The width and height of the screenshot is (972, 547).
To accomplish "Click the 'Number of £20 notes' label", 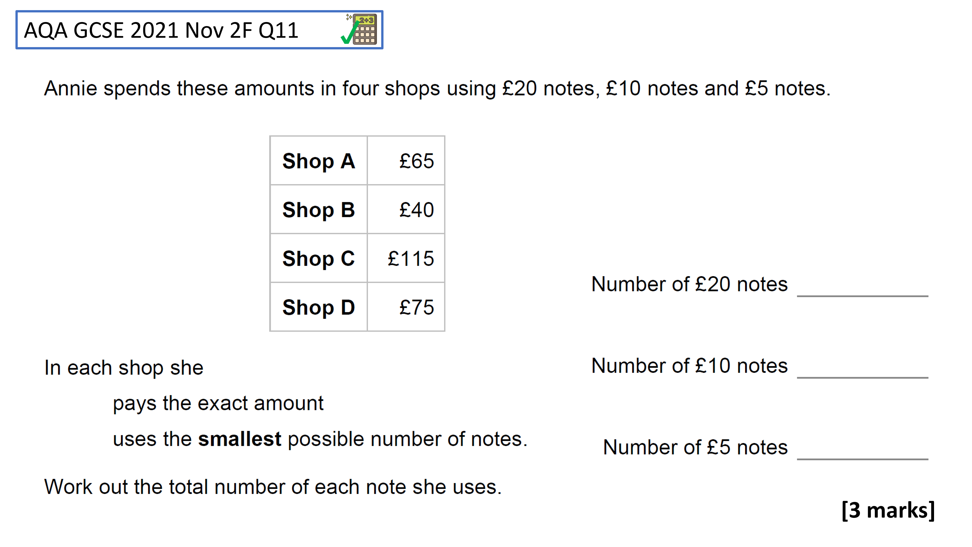I will coord(689,284).
